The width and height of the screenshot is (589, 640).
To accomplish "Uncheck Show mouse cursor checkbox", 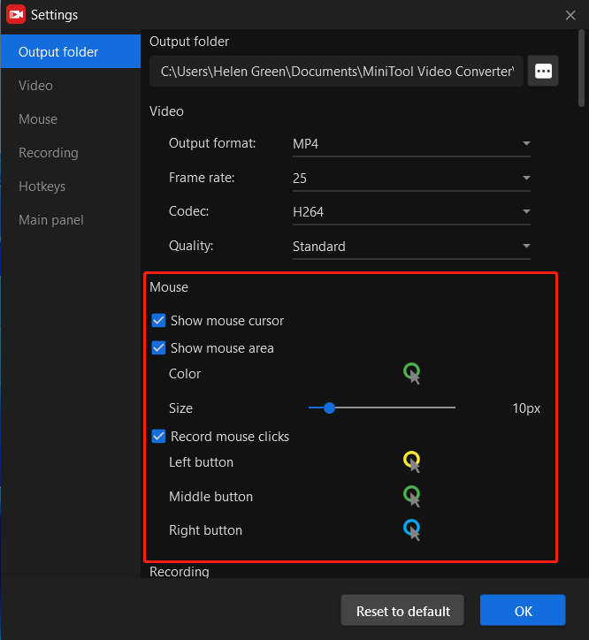I will coord(158,321).
